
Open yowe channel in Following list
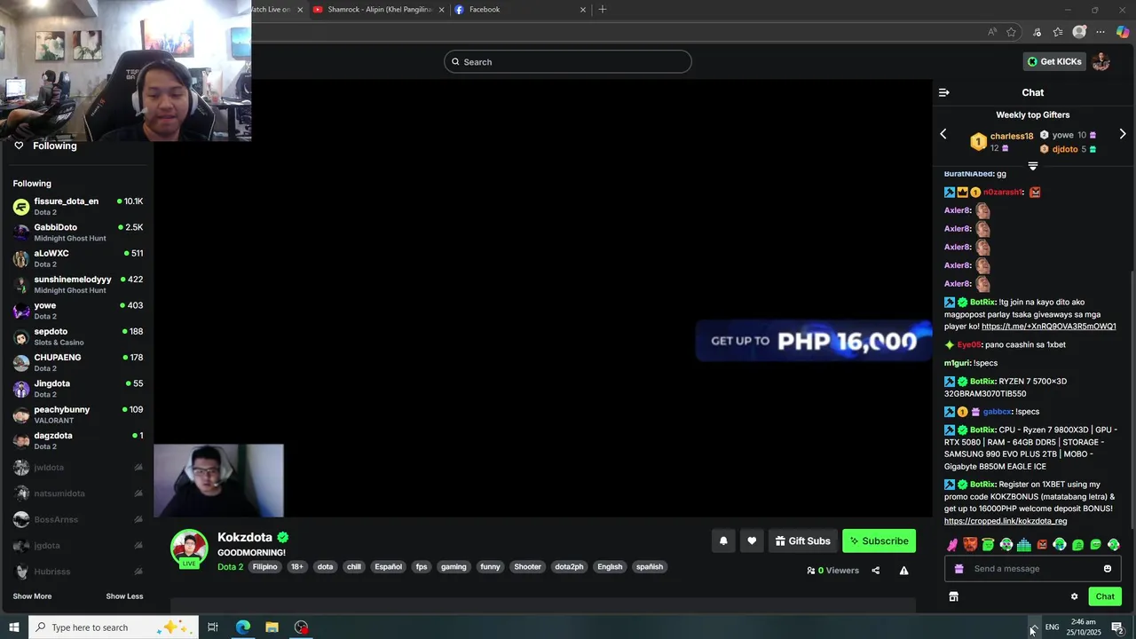(78, 311)
